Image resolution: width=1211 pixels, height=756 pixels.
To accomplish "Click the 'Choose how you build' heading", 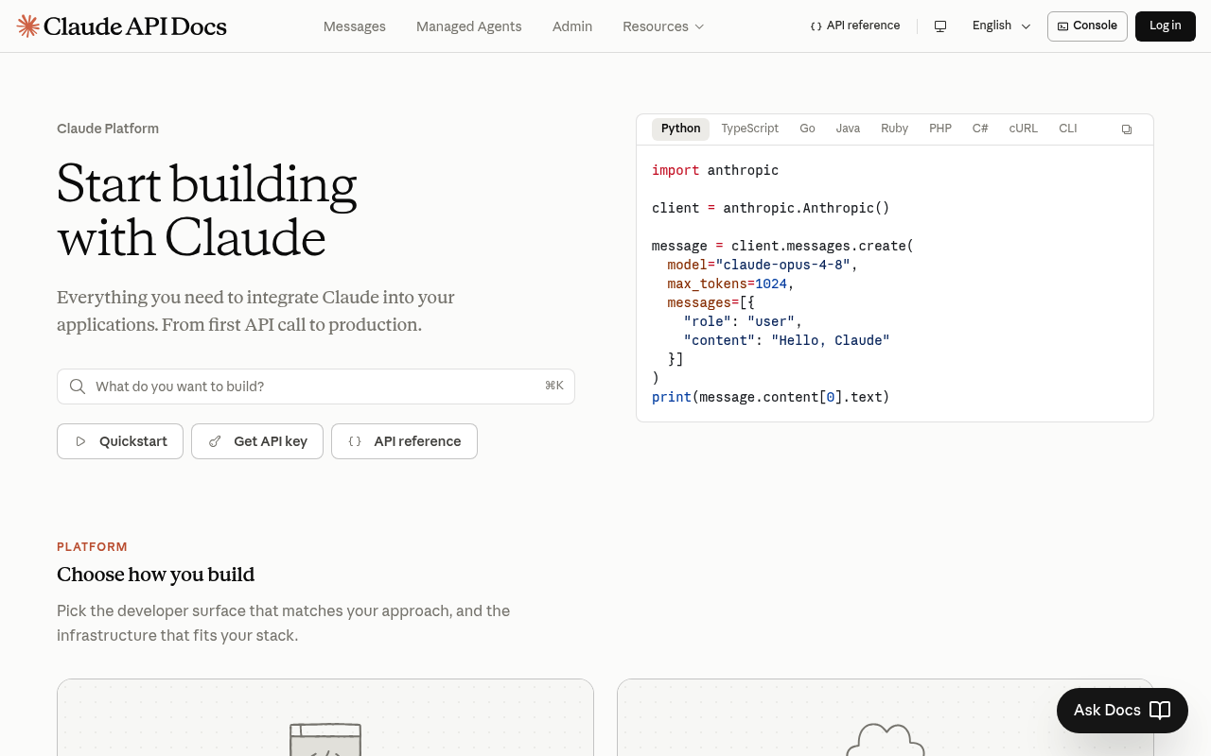I will (x=155, y=575).
